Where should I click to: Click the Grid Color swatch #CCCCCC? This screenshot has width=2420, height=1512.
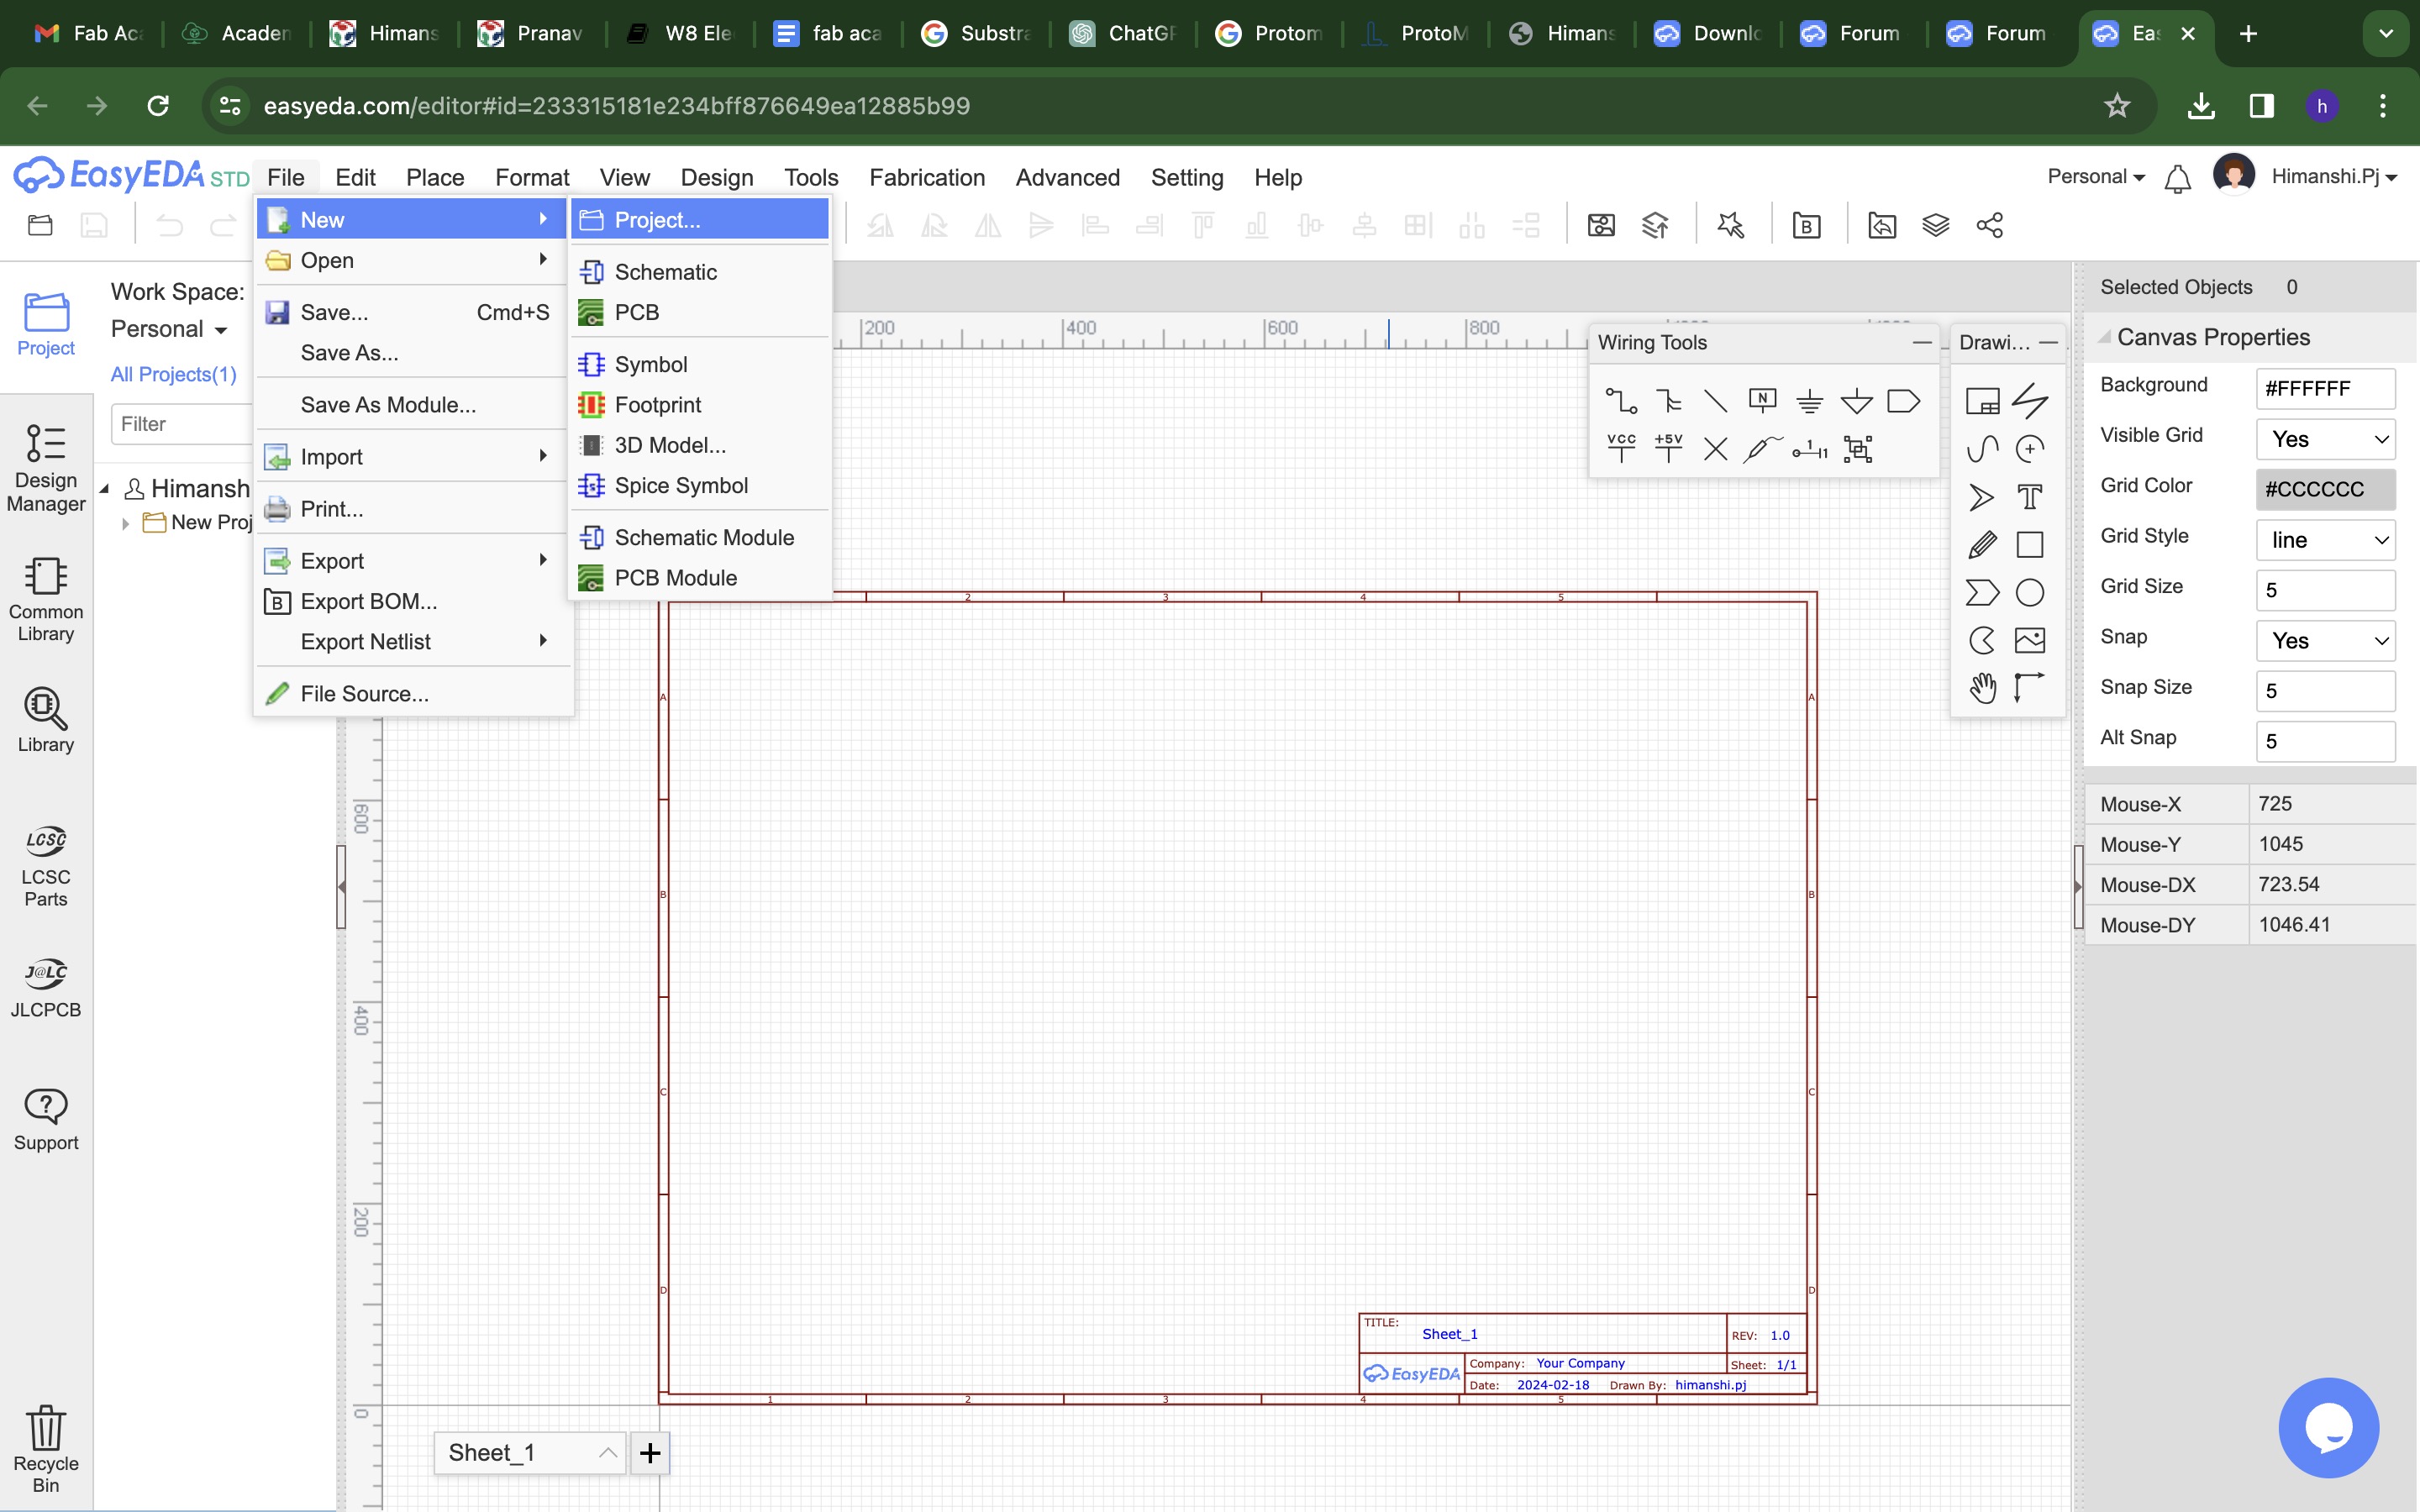2326,488
